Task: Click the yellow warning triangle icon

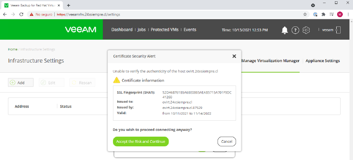Action: (116, 80)
